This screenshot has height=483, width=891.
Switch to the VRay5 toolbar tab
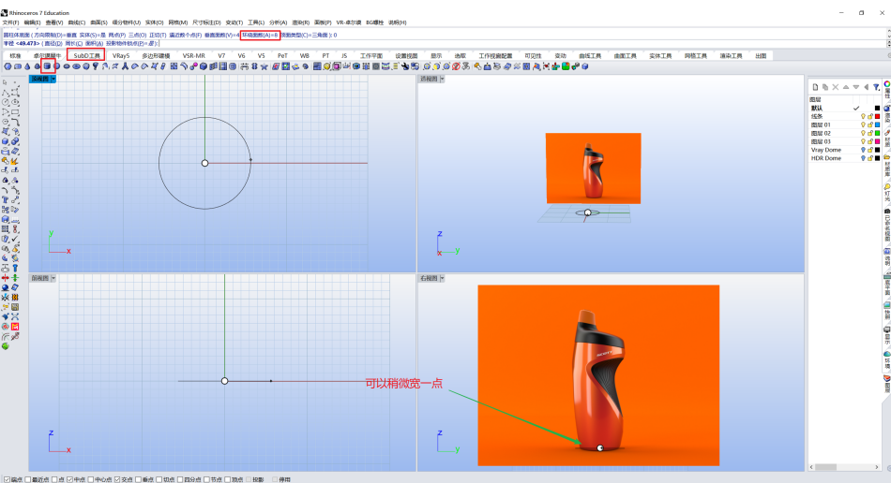(121, 55)
